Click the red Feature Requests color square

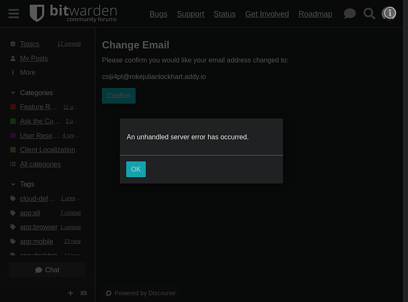click(x=13, y=107)
